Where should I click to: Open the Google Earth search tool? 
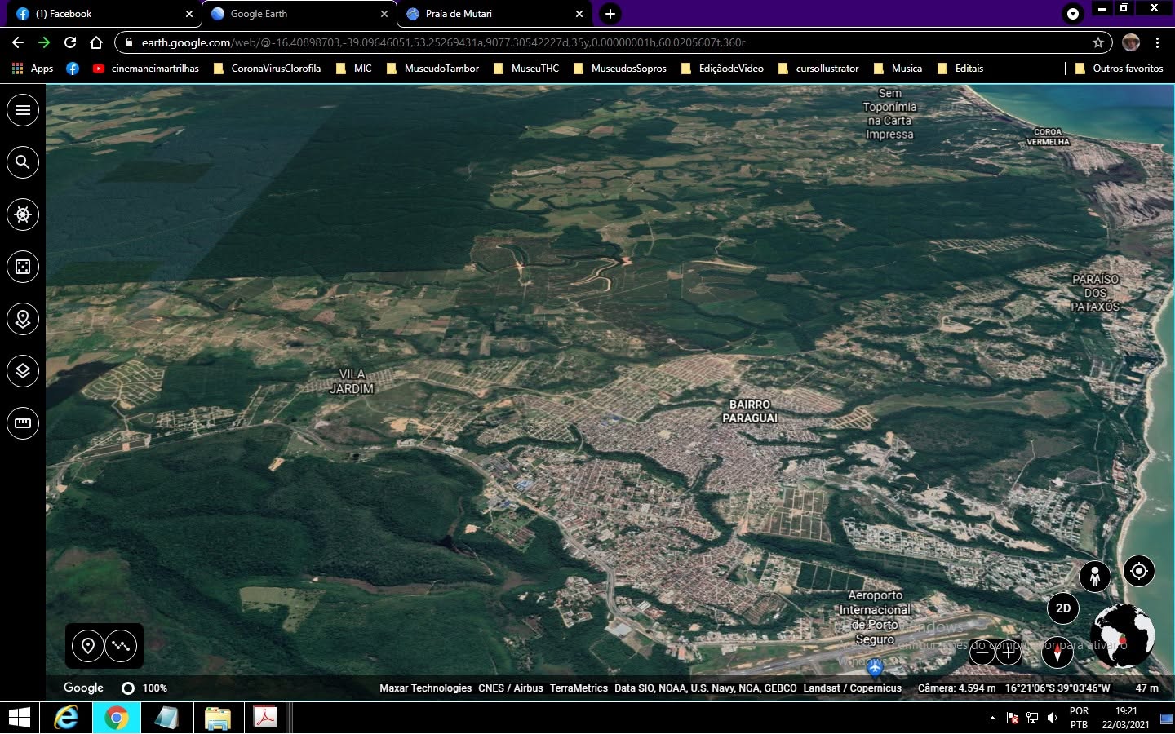23,162
